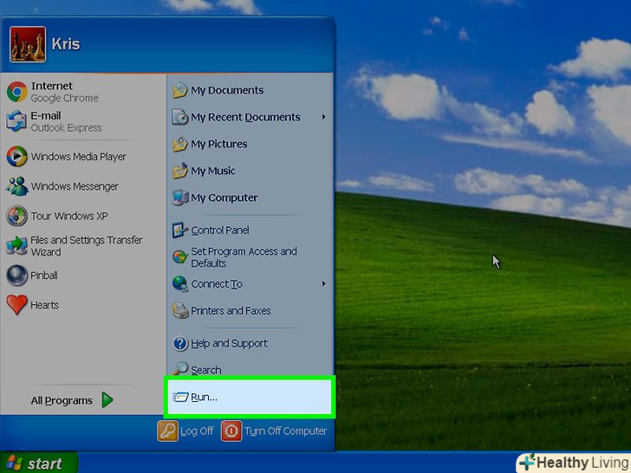
Task: Open My Documents folder icon
Action: click(180, 90)
